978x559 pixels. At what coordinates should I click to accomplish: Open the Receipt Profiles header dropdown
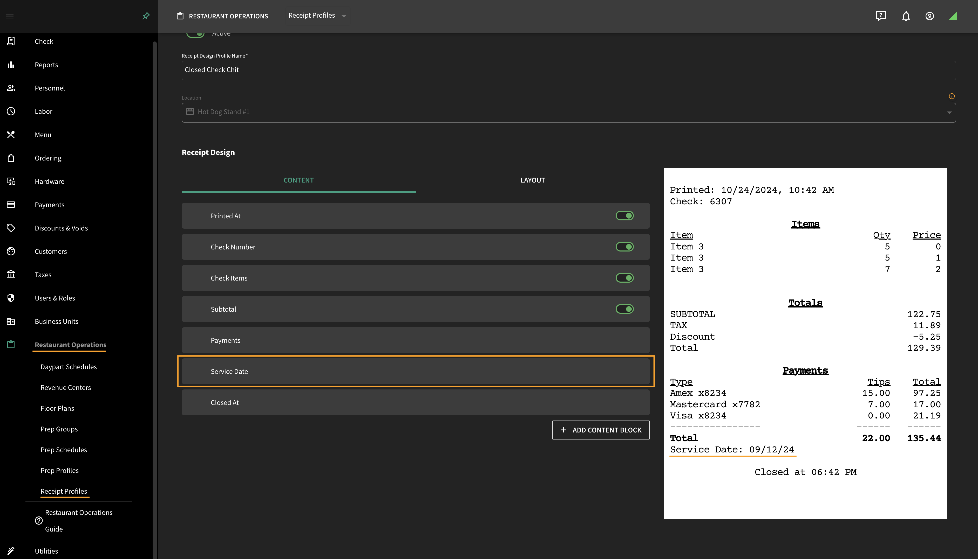click(x=317, y=16)
